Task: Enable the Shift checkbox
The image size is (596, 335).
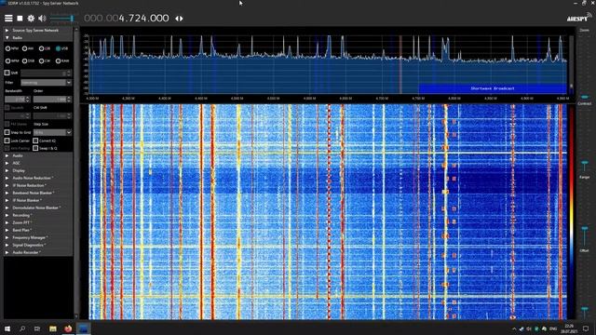Action: pyautogui.click(x=7, y=73)
